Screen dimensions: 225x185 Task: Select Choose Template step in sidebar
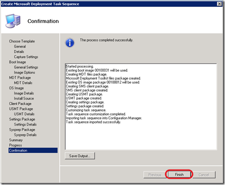pyautogui.click(x=22, y=41)
